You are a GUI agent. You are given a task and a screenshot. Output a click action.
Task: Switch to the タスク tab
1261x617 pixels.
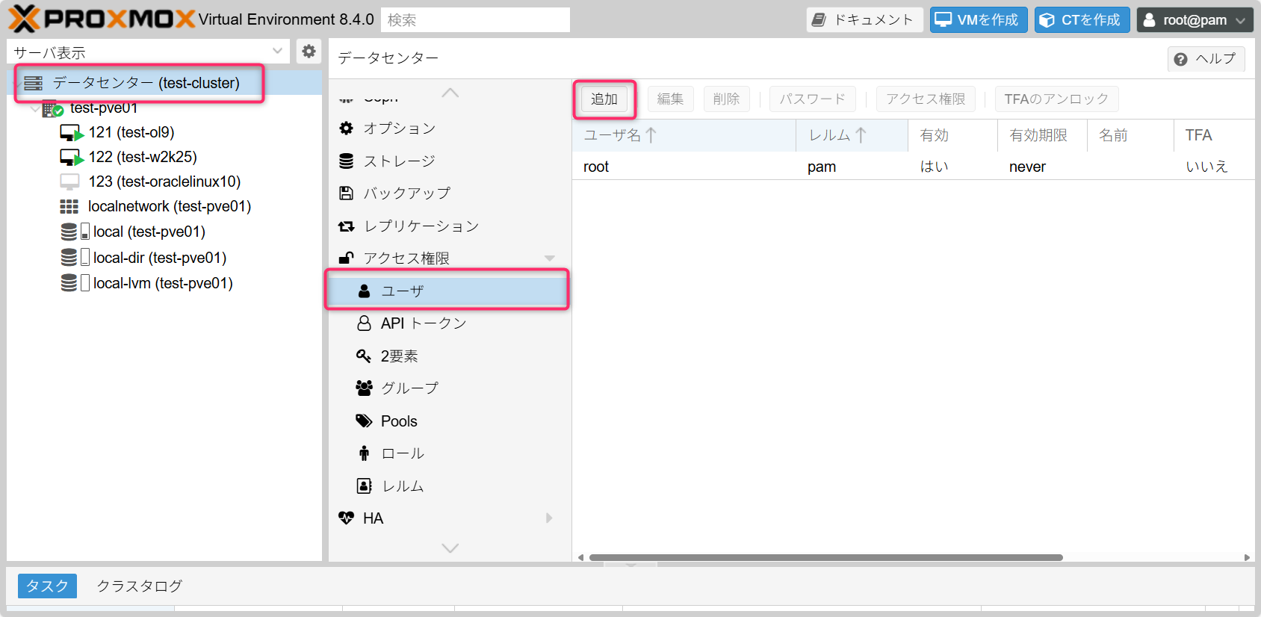point(47,586)
